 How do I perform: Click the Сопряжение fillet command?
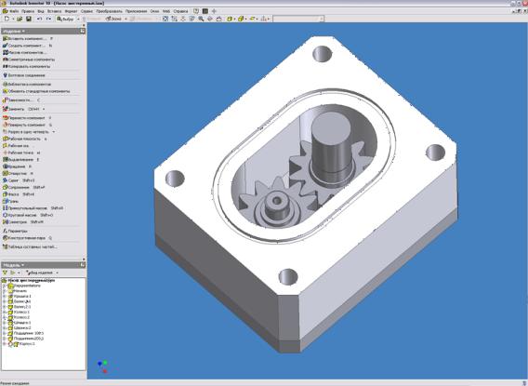pos(23,187)
